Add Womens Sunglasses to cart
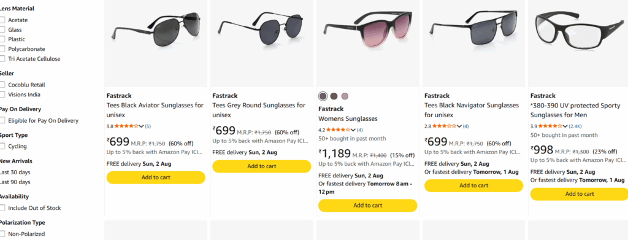 368,206
